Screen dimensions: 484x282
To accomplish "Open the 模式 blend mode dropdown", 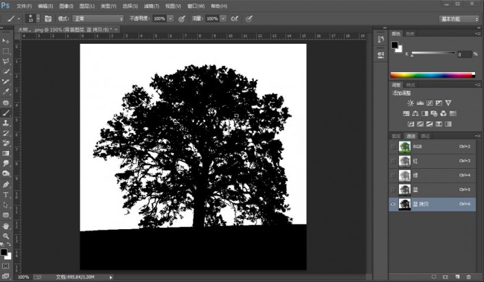I will coord(99,19).
